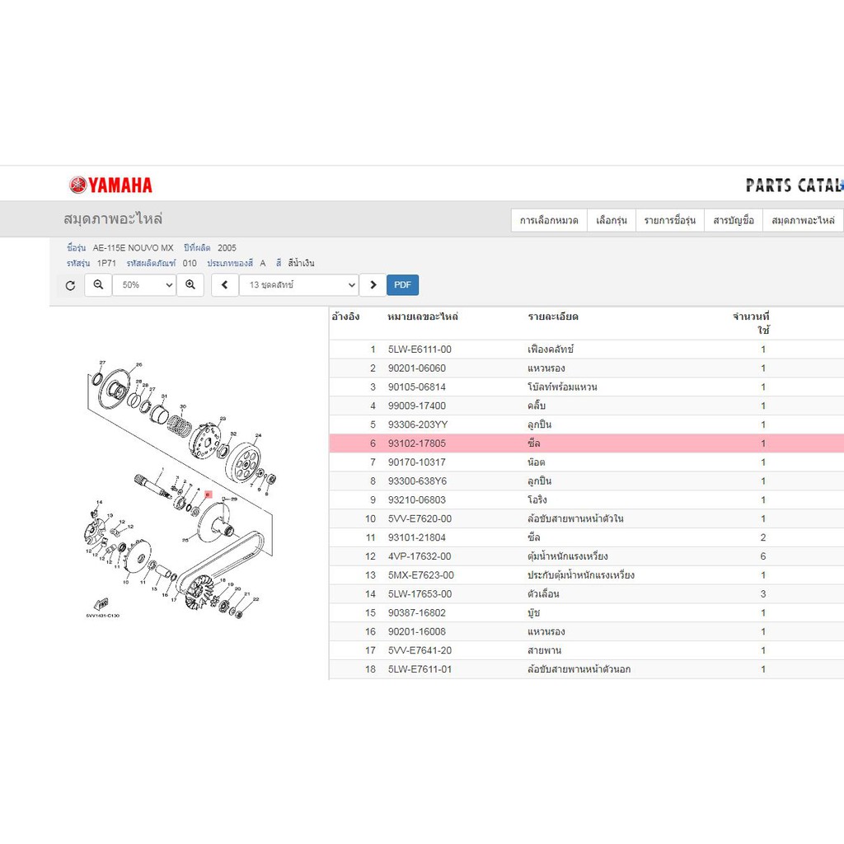Click the Yamaha logo
The image size is (844, 844).
(111, 185)
